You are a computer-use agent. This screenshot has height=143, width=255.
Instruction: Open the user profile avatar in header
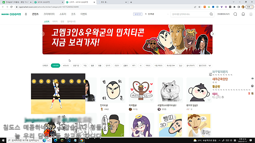point(251,14)
